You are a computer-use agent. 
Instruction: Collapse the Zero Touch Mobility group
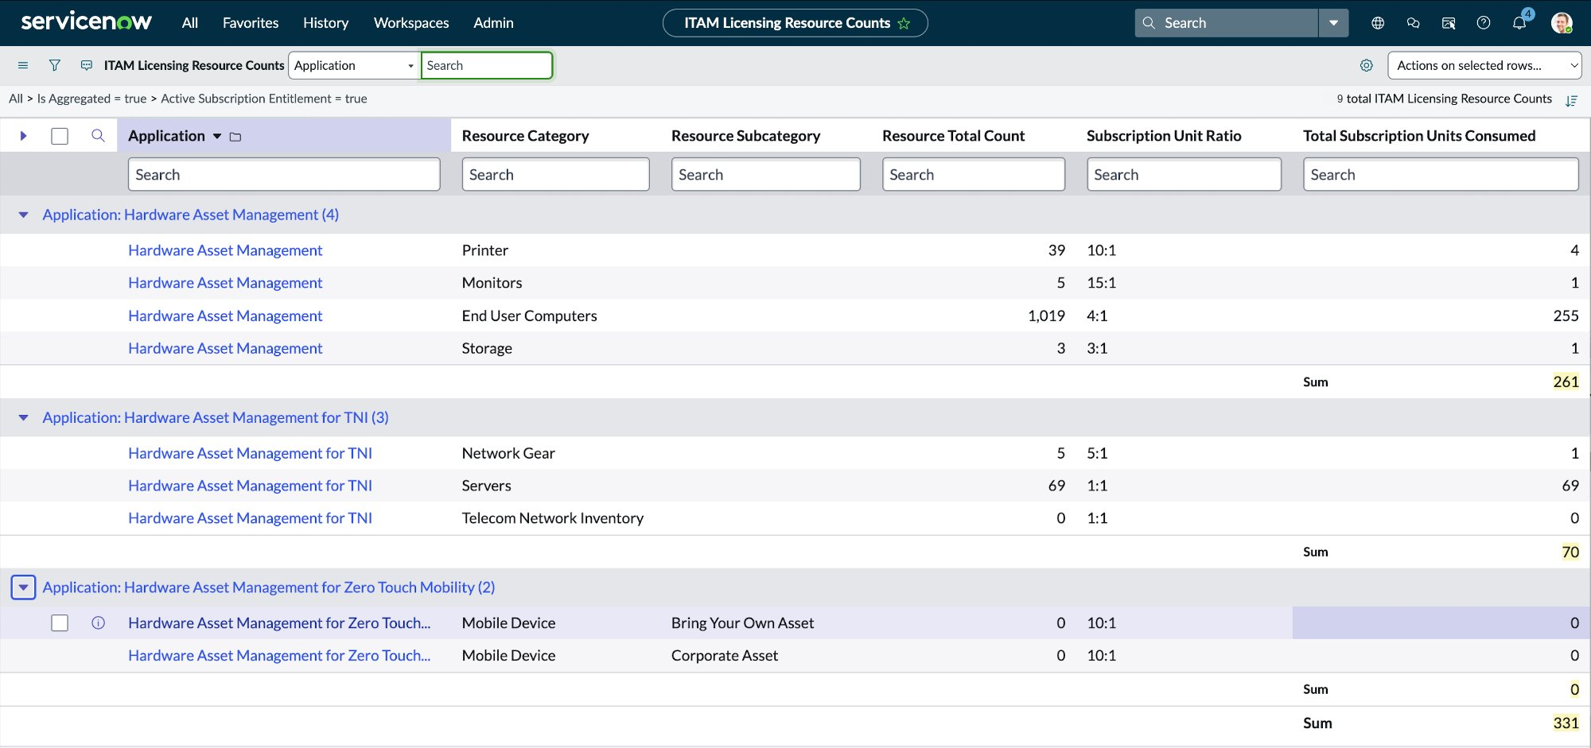24,587
